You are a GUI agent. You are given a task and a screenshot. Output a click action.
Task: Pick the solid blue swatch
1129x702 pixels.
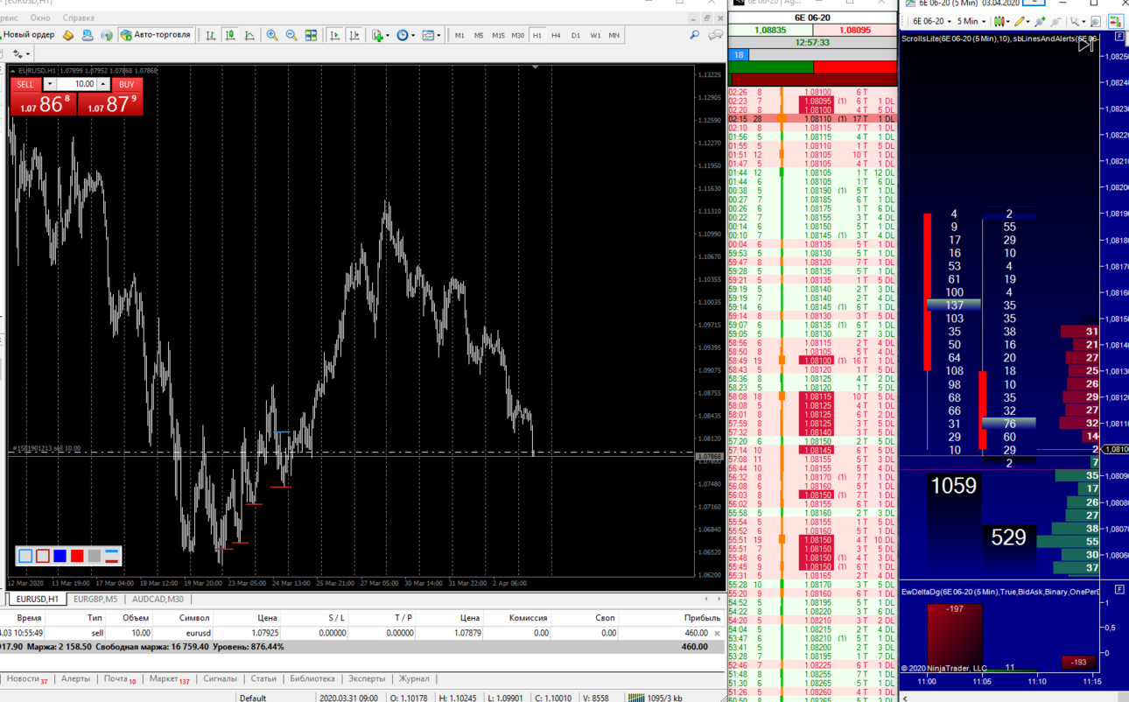click(60, 556)
